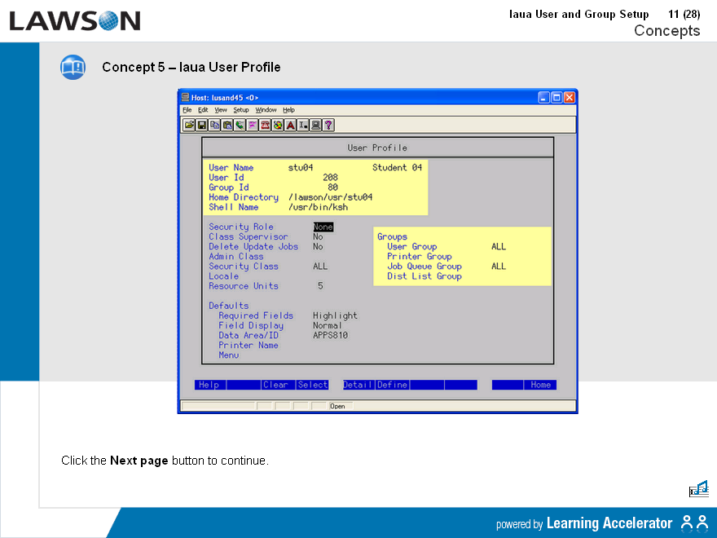The width and height of the screenshot is (717, 538).
Task: Click the text cursor settings icon
Action: tap(303, 125)
